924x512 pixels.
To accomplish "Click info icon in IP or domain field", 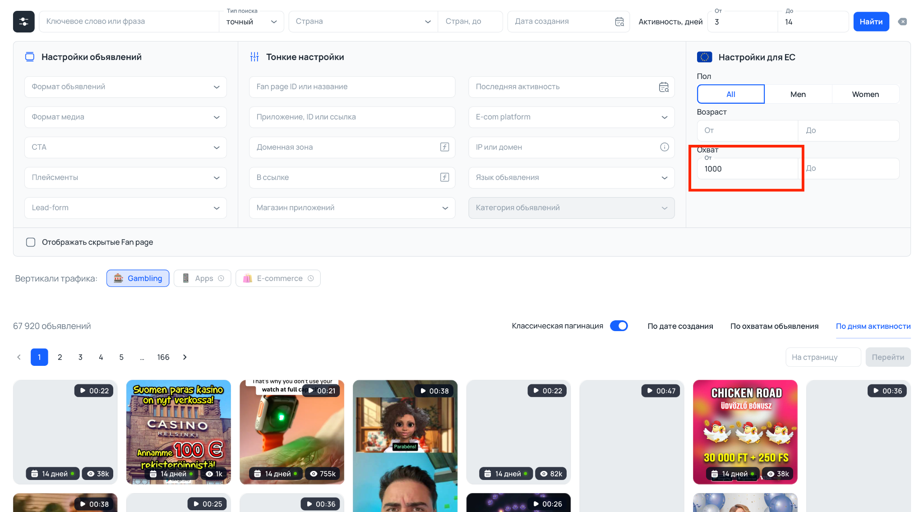I will pyautogui.click(x=664, y=147).
